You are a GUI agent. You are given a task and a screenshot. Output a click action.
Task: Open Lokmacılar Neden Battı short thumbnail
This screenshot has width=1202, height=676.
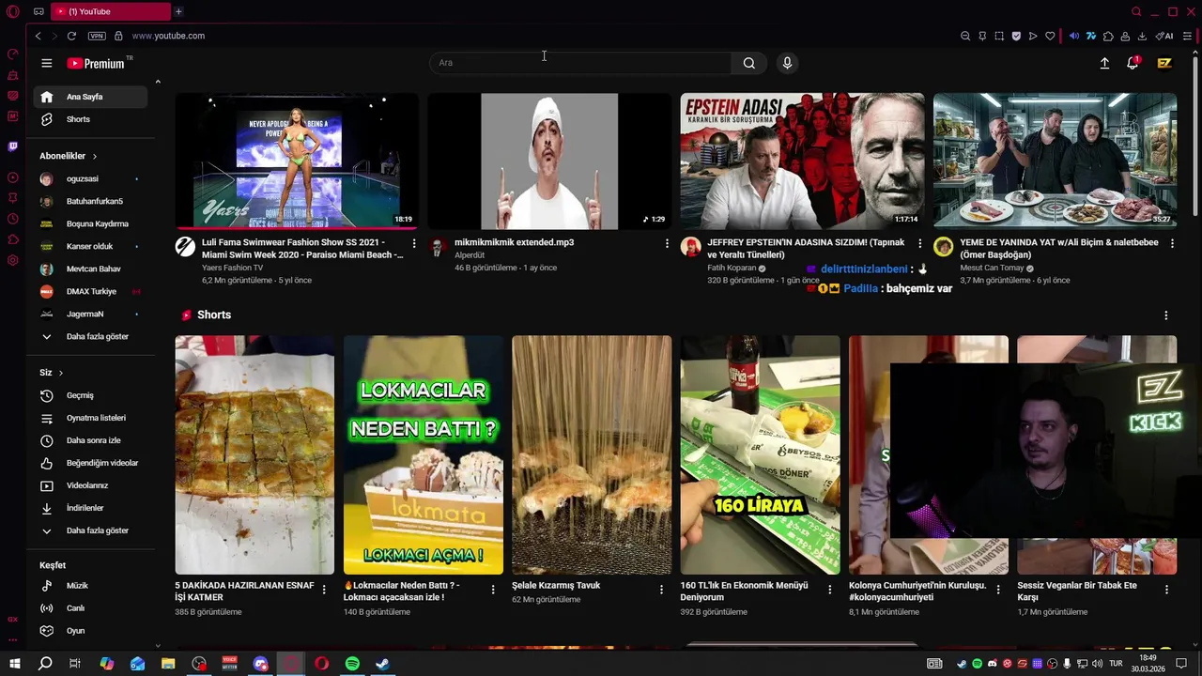coord(423,454)
